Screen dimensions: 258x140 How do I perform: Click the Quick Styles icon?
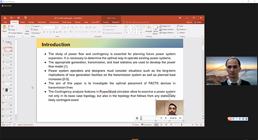coord(156,28)
